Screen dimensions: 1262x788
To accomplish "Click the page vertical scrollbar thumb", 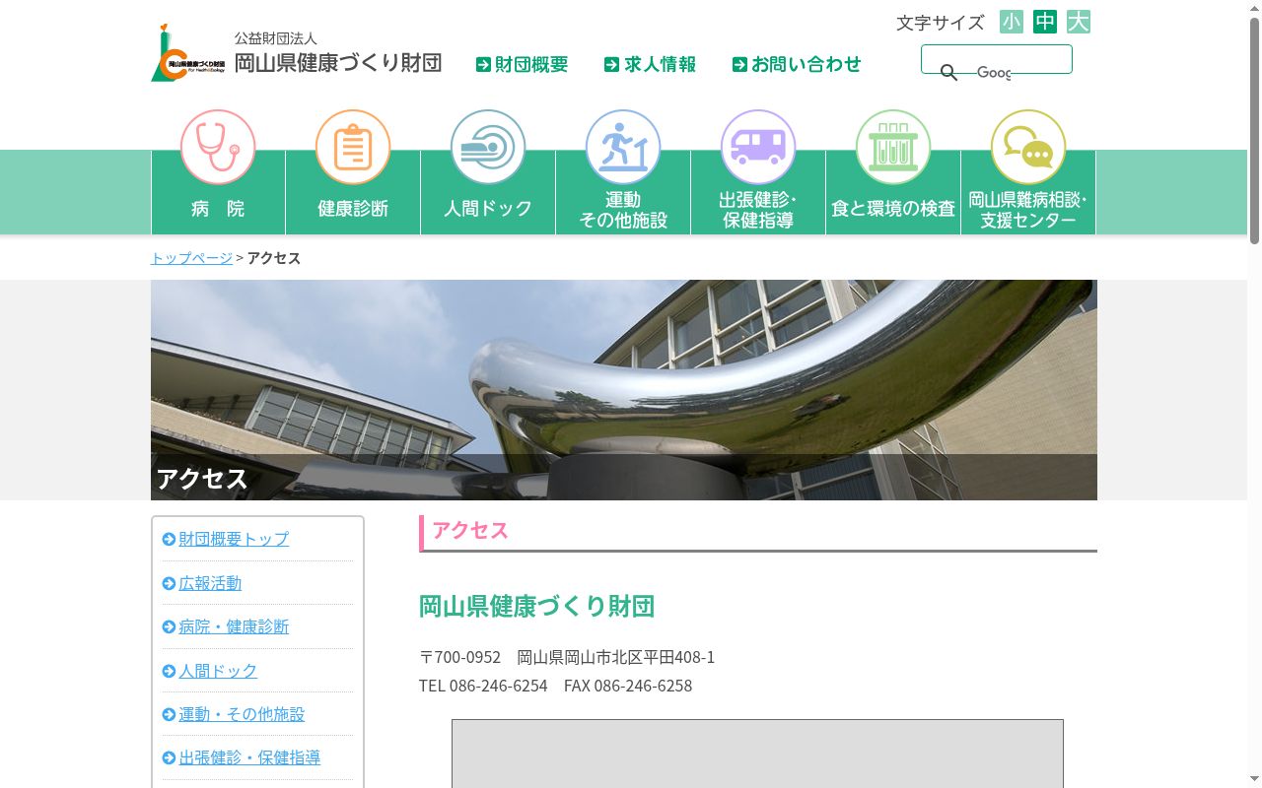I will (x=1254, y=130).
